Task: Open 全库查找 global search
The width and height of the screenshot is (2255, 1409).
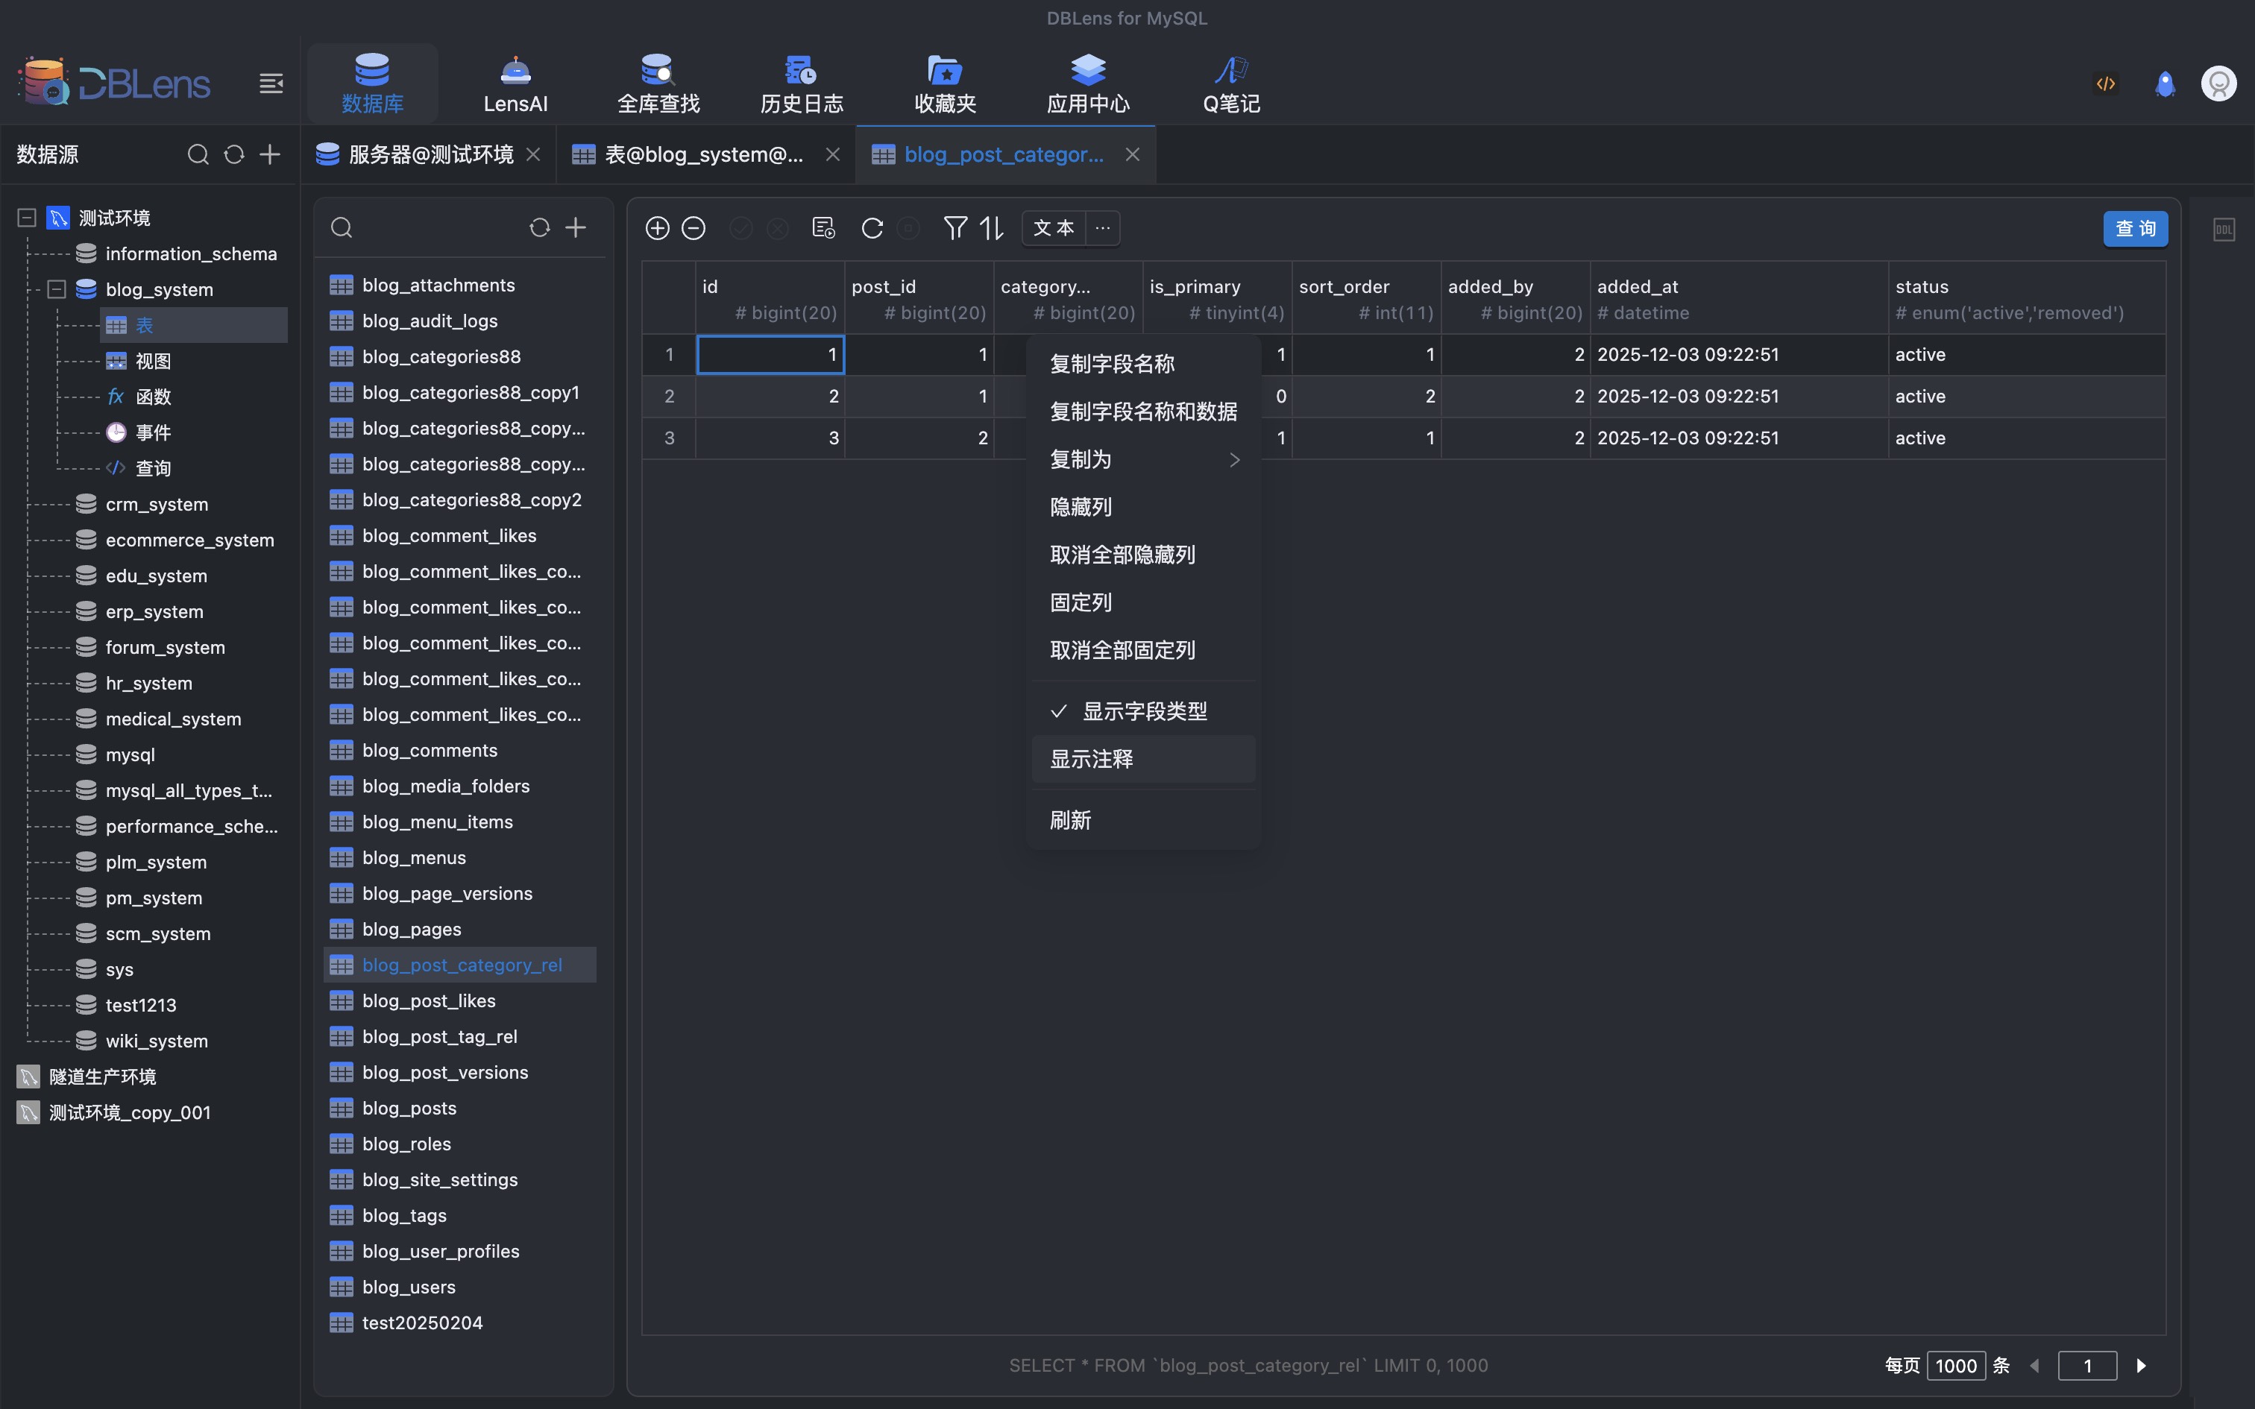Action: pos(657,82)
